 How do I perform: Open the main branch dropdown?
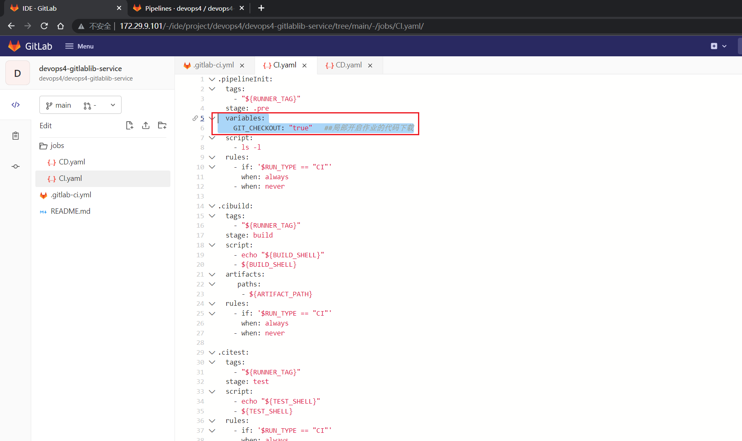(x=80, y=105)
